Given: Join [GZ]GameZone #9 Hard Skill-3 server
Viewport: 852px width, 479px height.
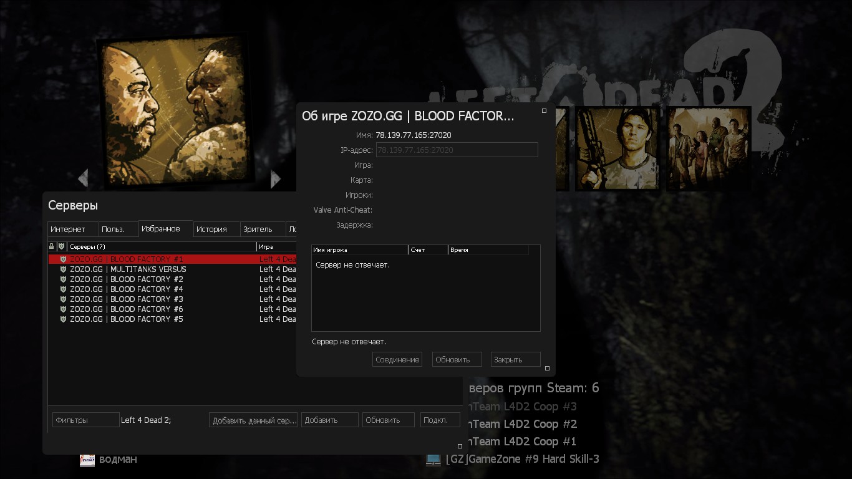Looking at the screenshot, I should [x=522, y=459].
